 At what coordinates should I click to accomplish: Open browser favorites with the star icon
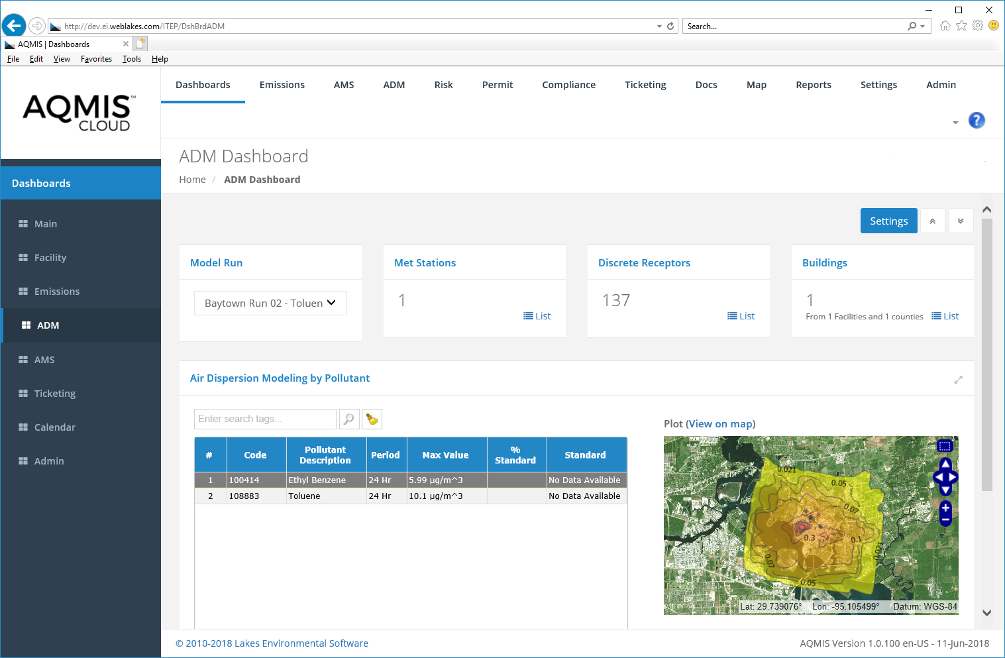[962, 25]
